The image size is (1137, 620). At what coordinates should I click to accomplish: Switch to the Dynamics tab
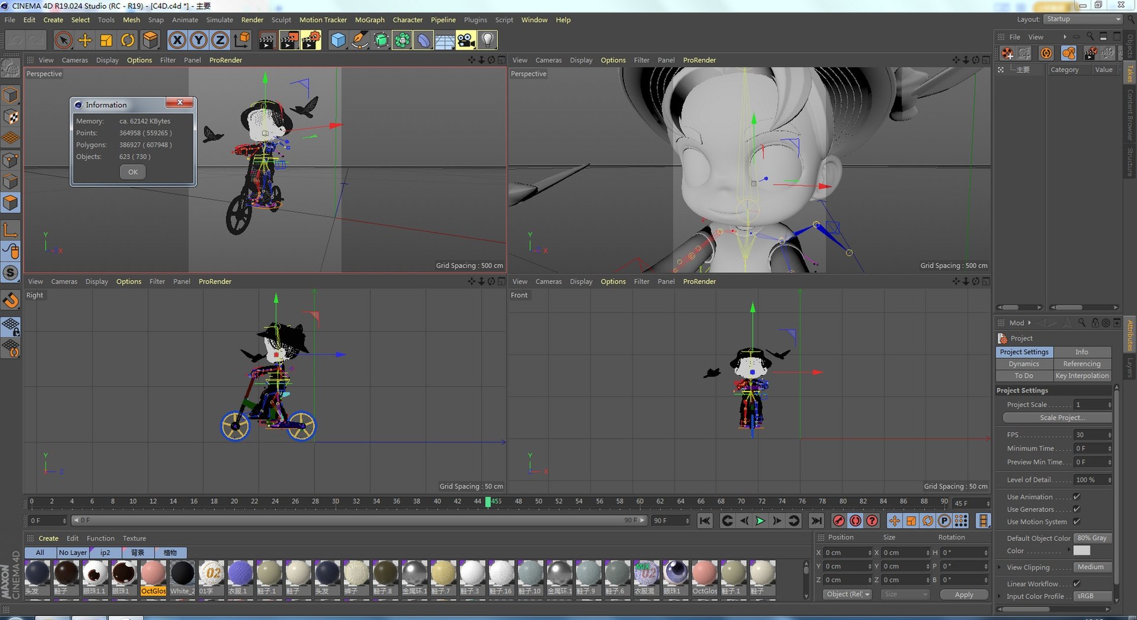[x=1024, y=364]
